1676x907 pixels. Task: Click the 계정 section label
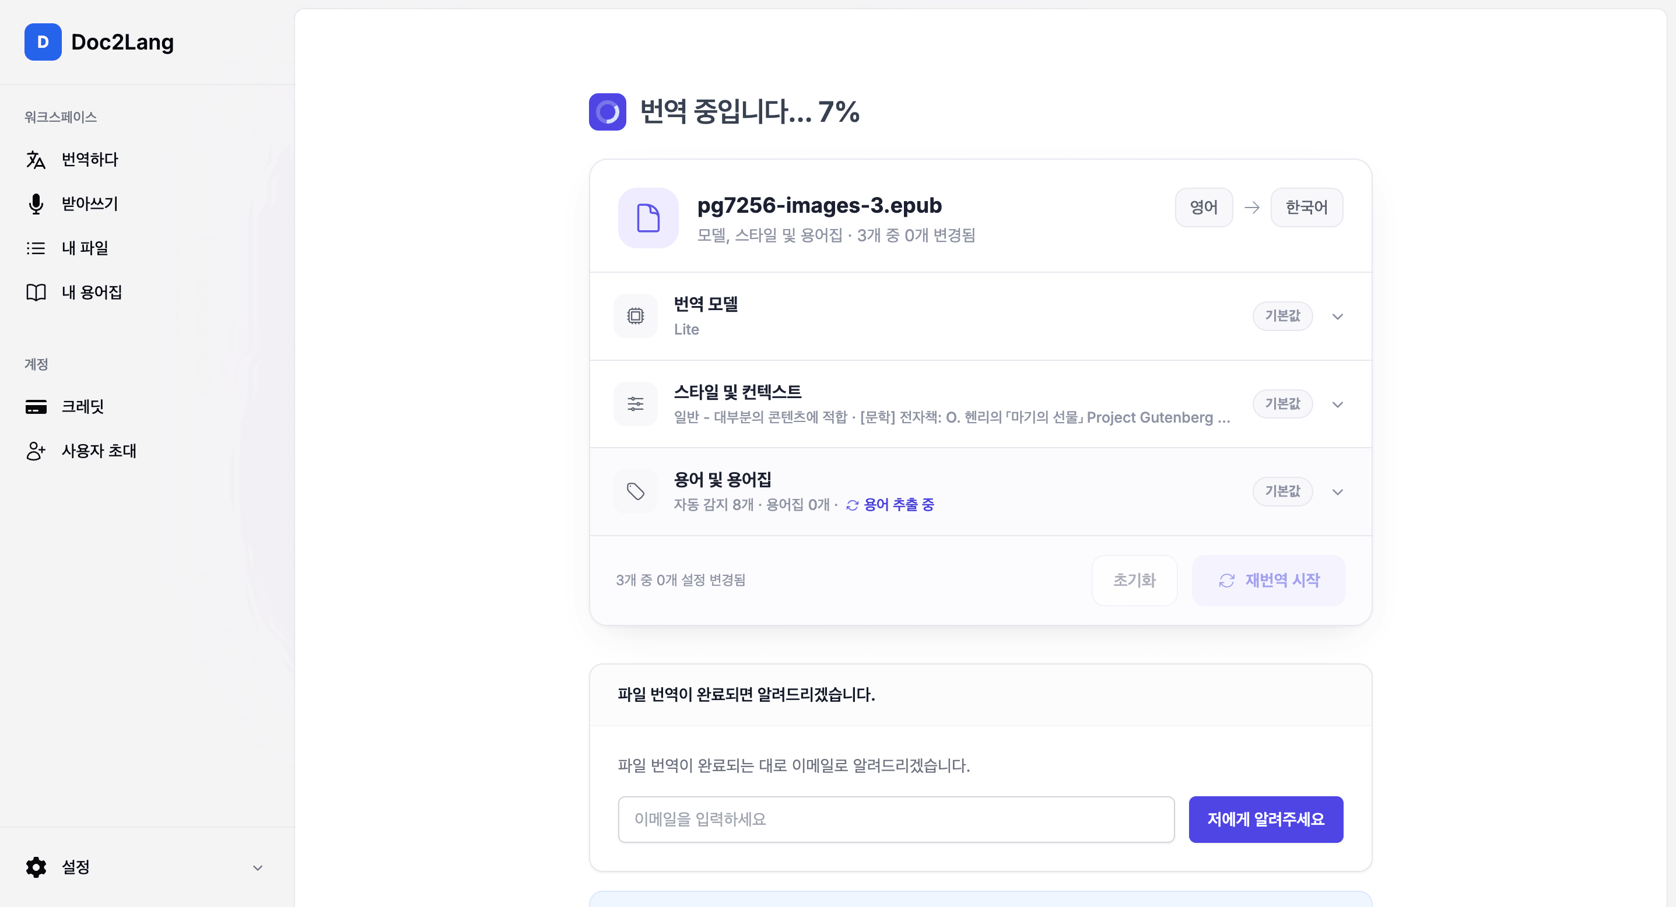pos(36,364)
